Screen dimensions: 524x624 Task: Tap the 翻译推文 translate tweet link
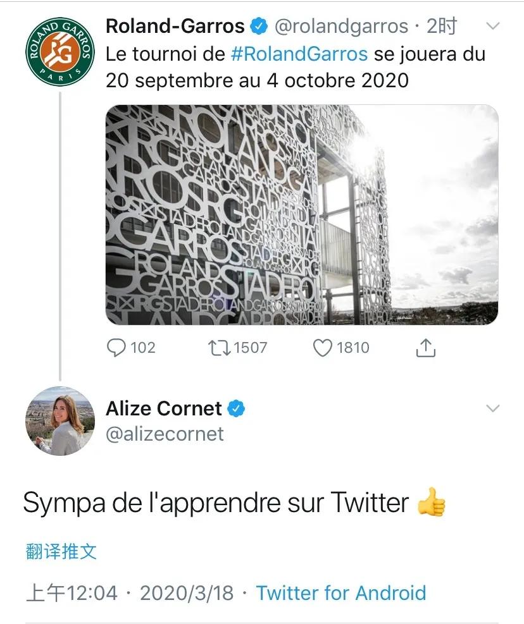click(x=61, y=551)
